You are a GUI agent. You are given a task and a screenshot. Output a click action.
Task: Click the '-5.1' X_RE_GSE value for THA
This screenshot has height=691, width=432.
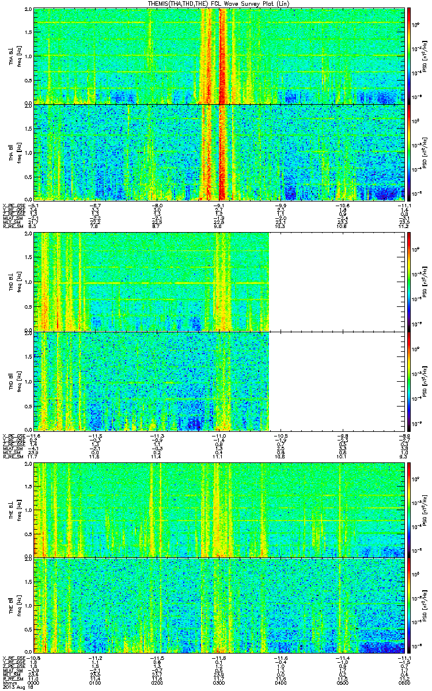coord(34,204)
